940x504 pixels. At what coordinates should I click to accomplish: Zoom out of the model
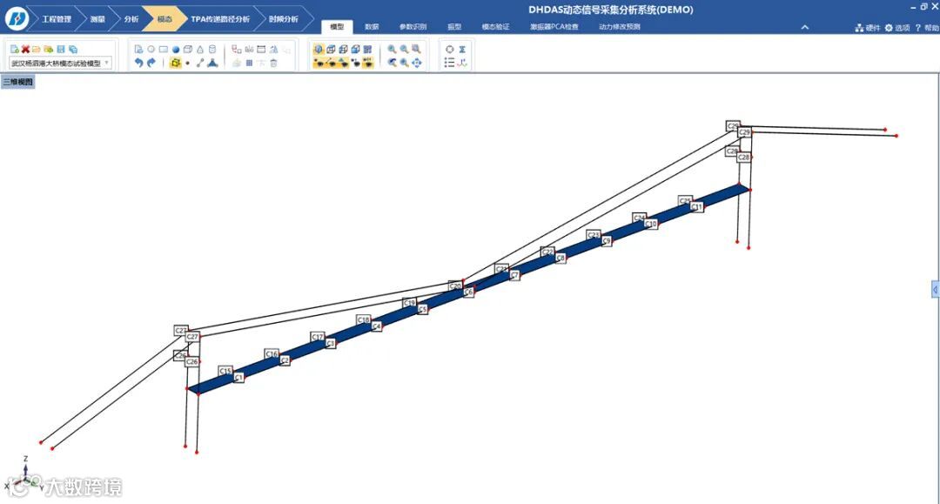(404, 49)
